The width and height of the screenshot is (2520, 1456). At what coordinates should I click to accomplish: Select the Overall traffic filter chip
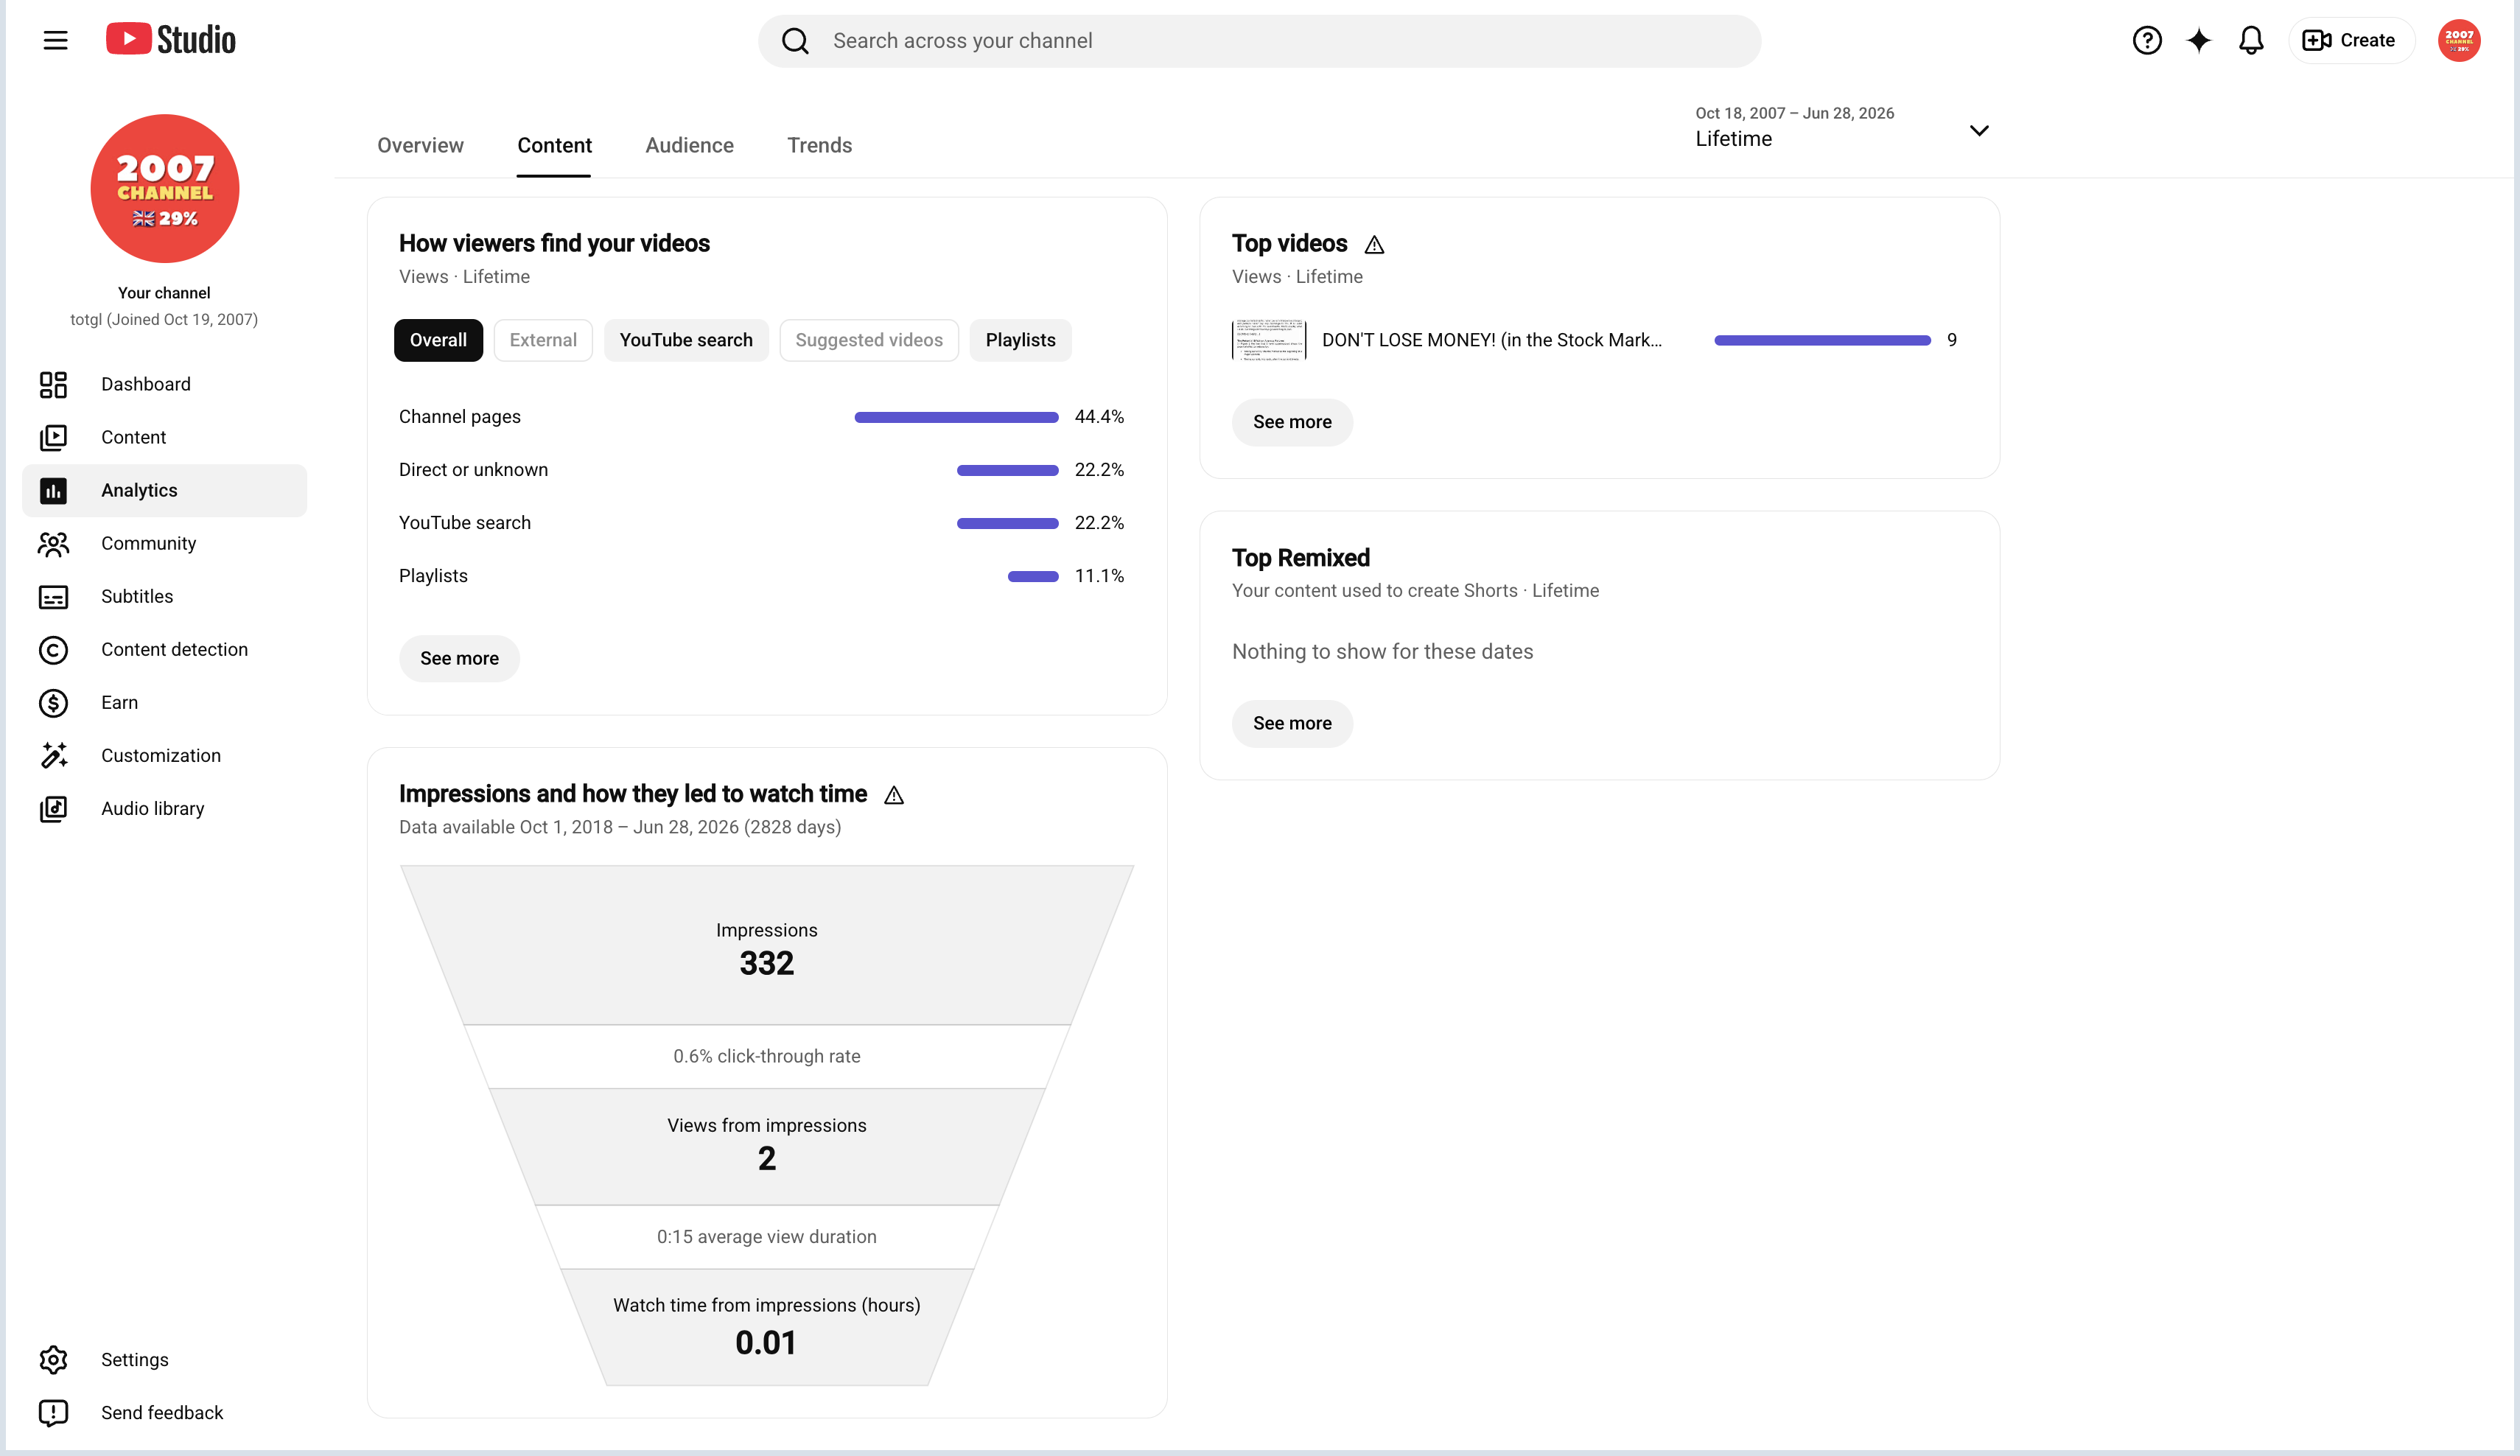438,340
